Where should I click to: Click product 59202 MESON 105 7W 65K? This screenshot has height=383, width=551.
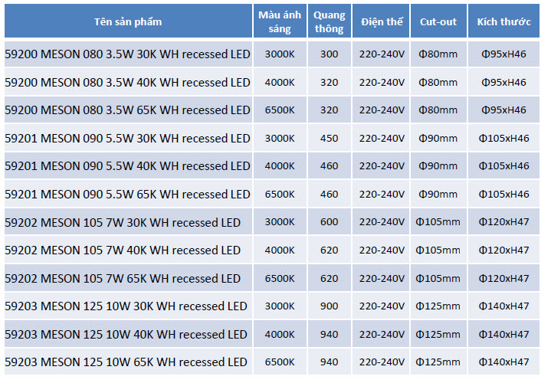(x=123, y=278)
